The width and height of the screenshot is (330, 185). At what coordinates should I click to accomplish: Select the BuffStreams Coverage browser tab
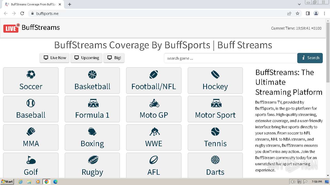click(34, 4)
